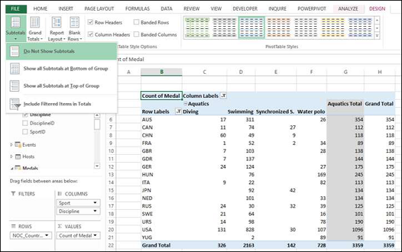Choose Show all Subtotals at Top of Group
The width and height of the screenshot is (402, 252).
(x=62, y=86)
